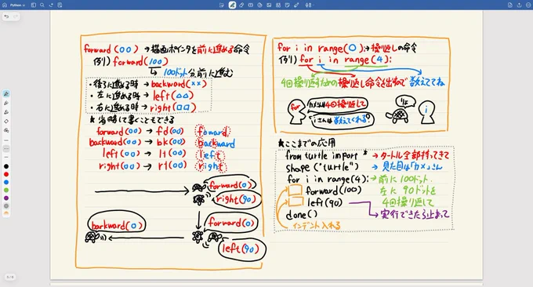This screenshot has width=533, height=287.
Task: Select the sticky note tool
Action: click(x=287, y=5)
